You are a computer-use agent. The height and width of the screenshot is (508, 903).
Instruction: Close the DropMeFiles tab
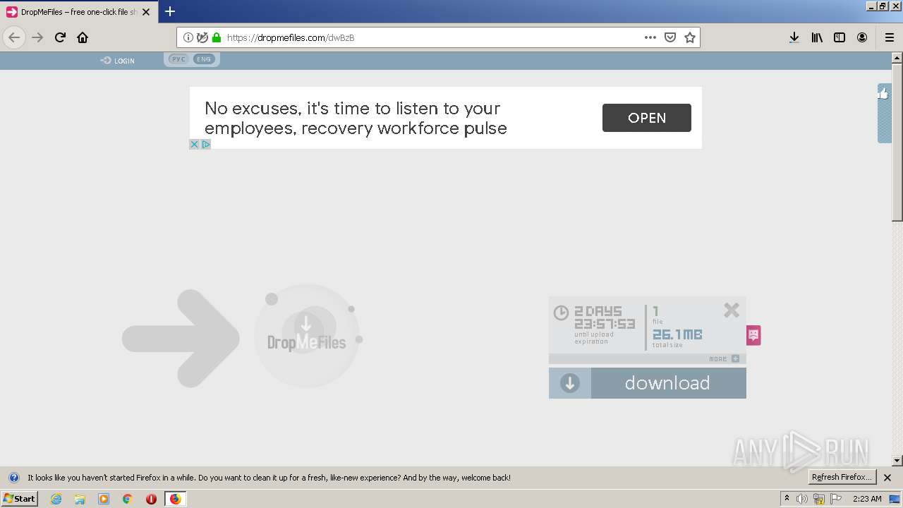[146, 12]
